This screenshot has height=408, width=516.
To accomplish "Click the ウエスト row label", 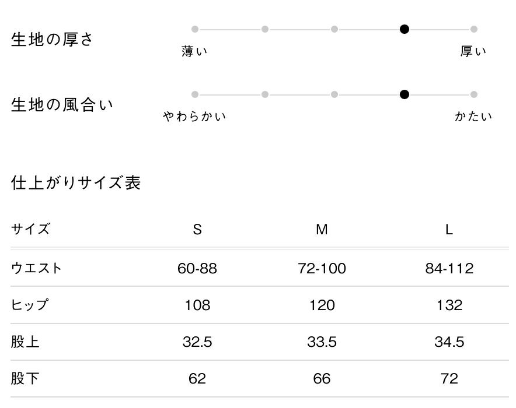I will click(x=36, y=268).
